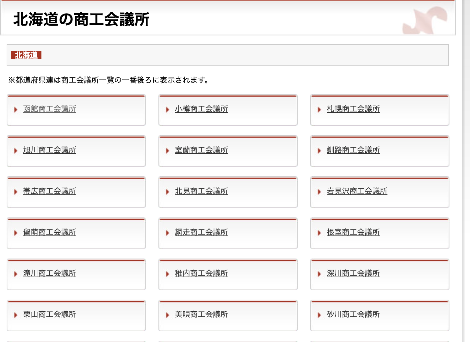
Task: Click the note starting with ※都道府県連は
Action: click(x=108, y=80)
